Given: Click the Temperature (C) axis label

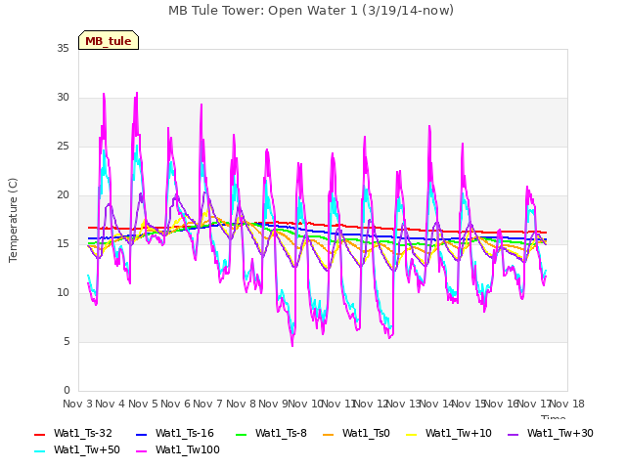Looking at the screenshot, I should click(x=13, y=220).
